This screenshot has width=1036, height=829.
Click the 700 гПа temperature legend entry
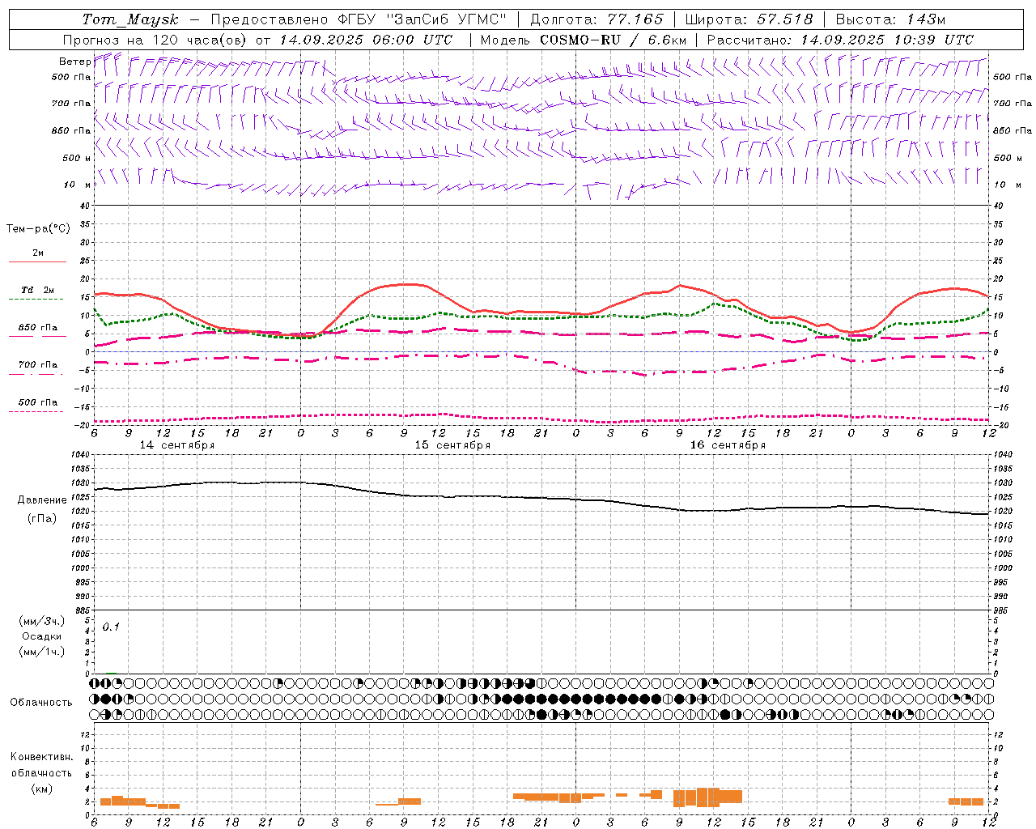(38, 365)
